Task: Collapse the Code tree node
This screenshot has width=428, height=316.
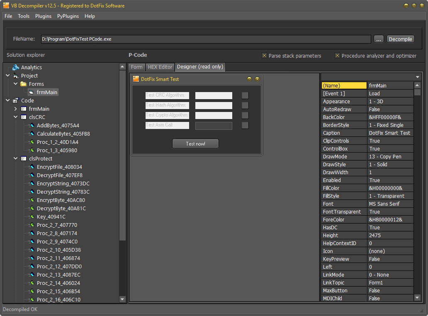Action: coord(7,100)
